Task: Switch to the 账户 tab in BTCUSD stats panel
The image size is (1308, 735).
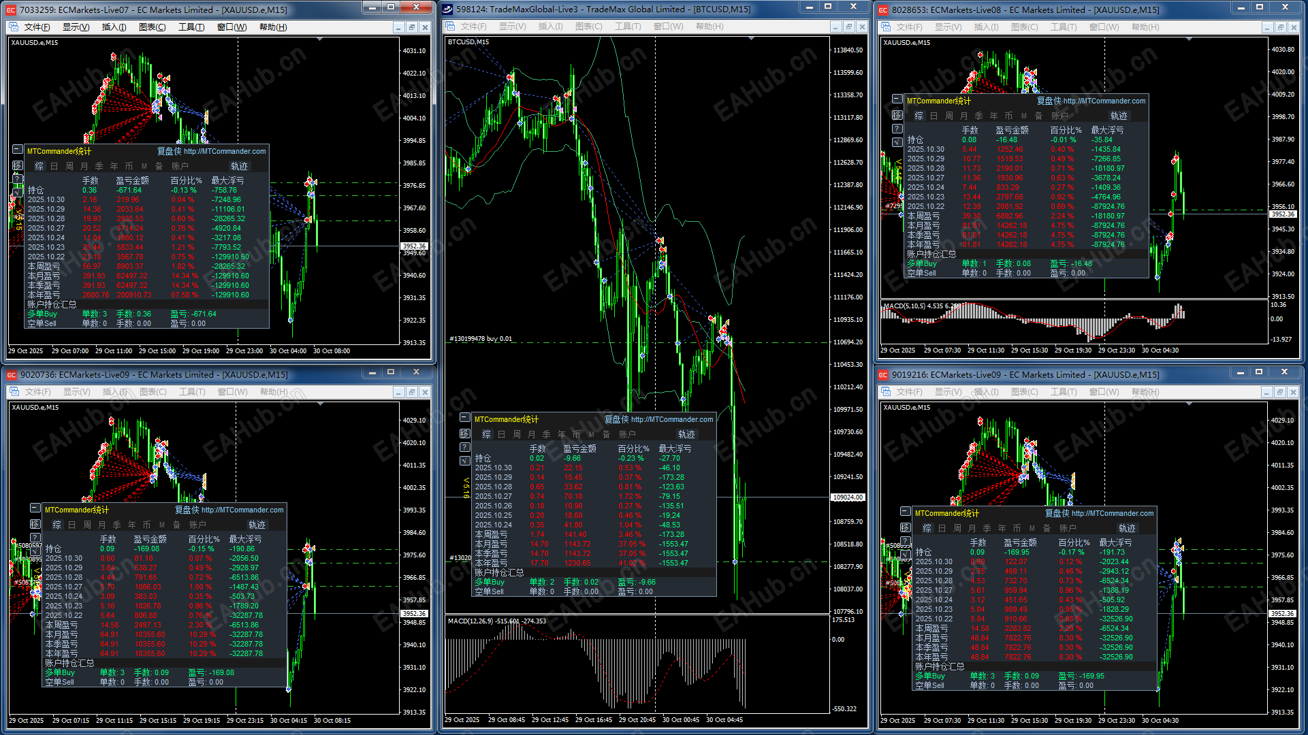Action: (x=627, y=434)
